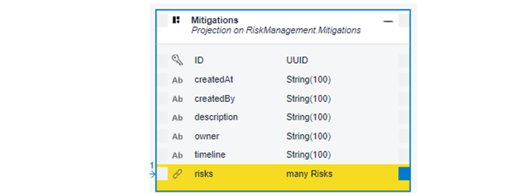Screen dimensions: 520x196
Task: Select the createdAt property row
Action: [x=283, y=80]
